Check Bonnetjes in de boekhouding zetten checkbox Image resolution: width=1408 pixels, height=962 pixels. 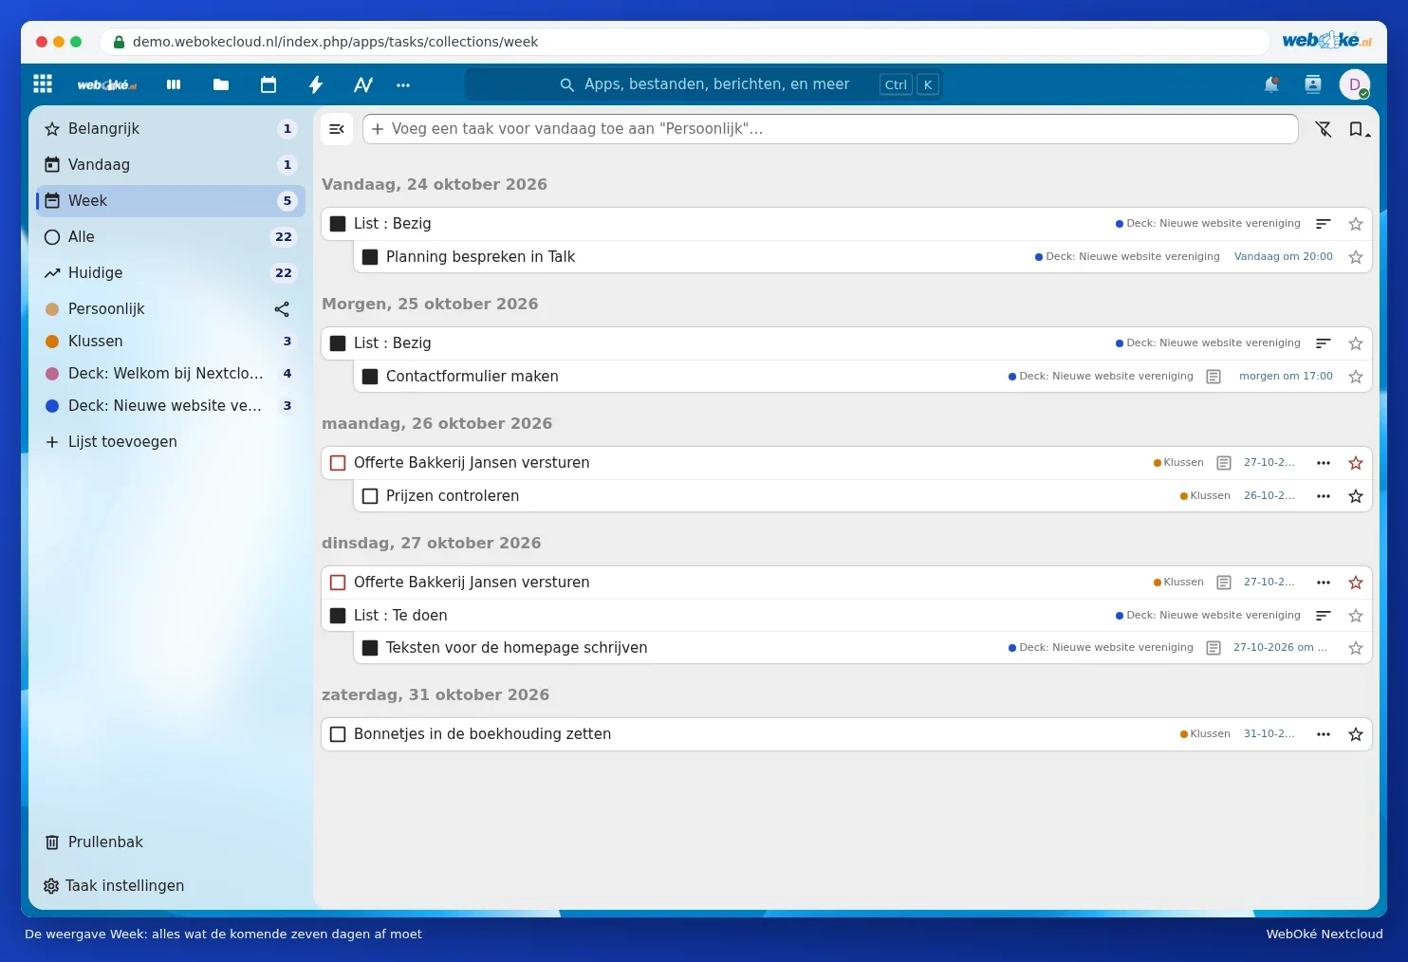pyautogui.click(x=338, y=734)
